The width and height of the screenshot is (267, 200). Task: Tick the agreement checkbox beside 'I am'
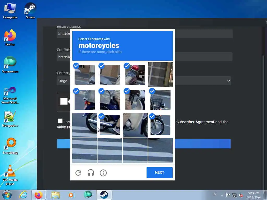[60, 121]
